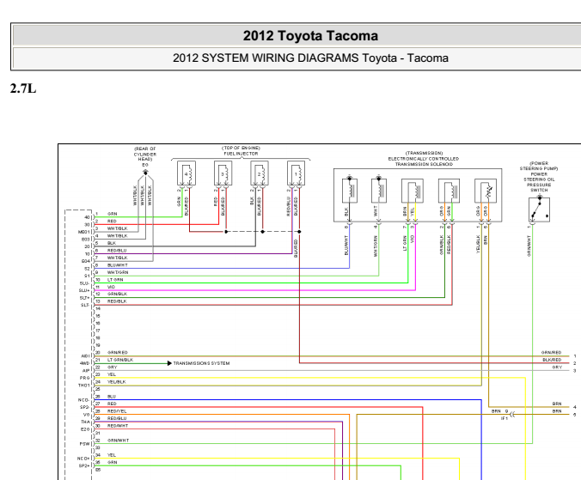Click the power steering pressure switch symbol
Image resolution: width=581 pixels, height=480 pixels.
point(539,210)
